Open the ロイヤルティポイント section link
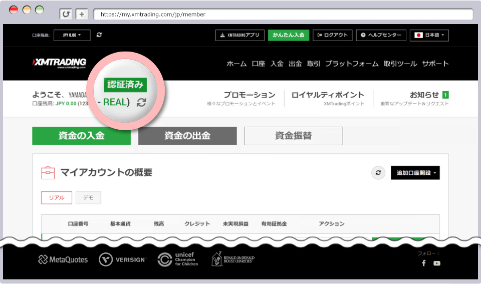This screenshot has height=284, width=481. tap(328, 95)
